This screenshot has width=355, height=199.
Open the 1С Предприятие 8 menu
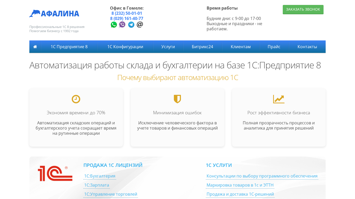pyautogui.click(x=69, y=47)
